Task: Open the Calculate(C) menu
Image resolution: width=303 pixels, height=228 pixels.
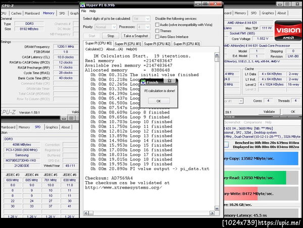Action: point(94,49)
